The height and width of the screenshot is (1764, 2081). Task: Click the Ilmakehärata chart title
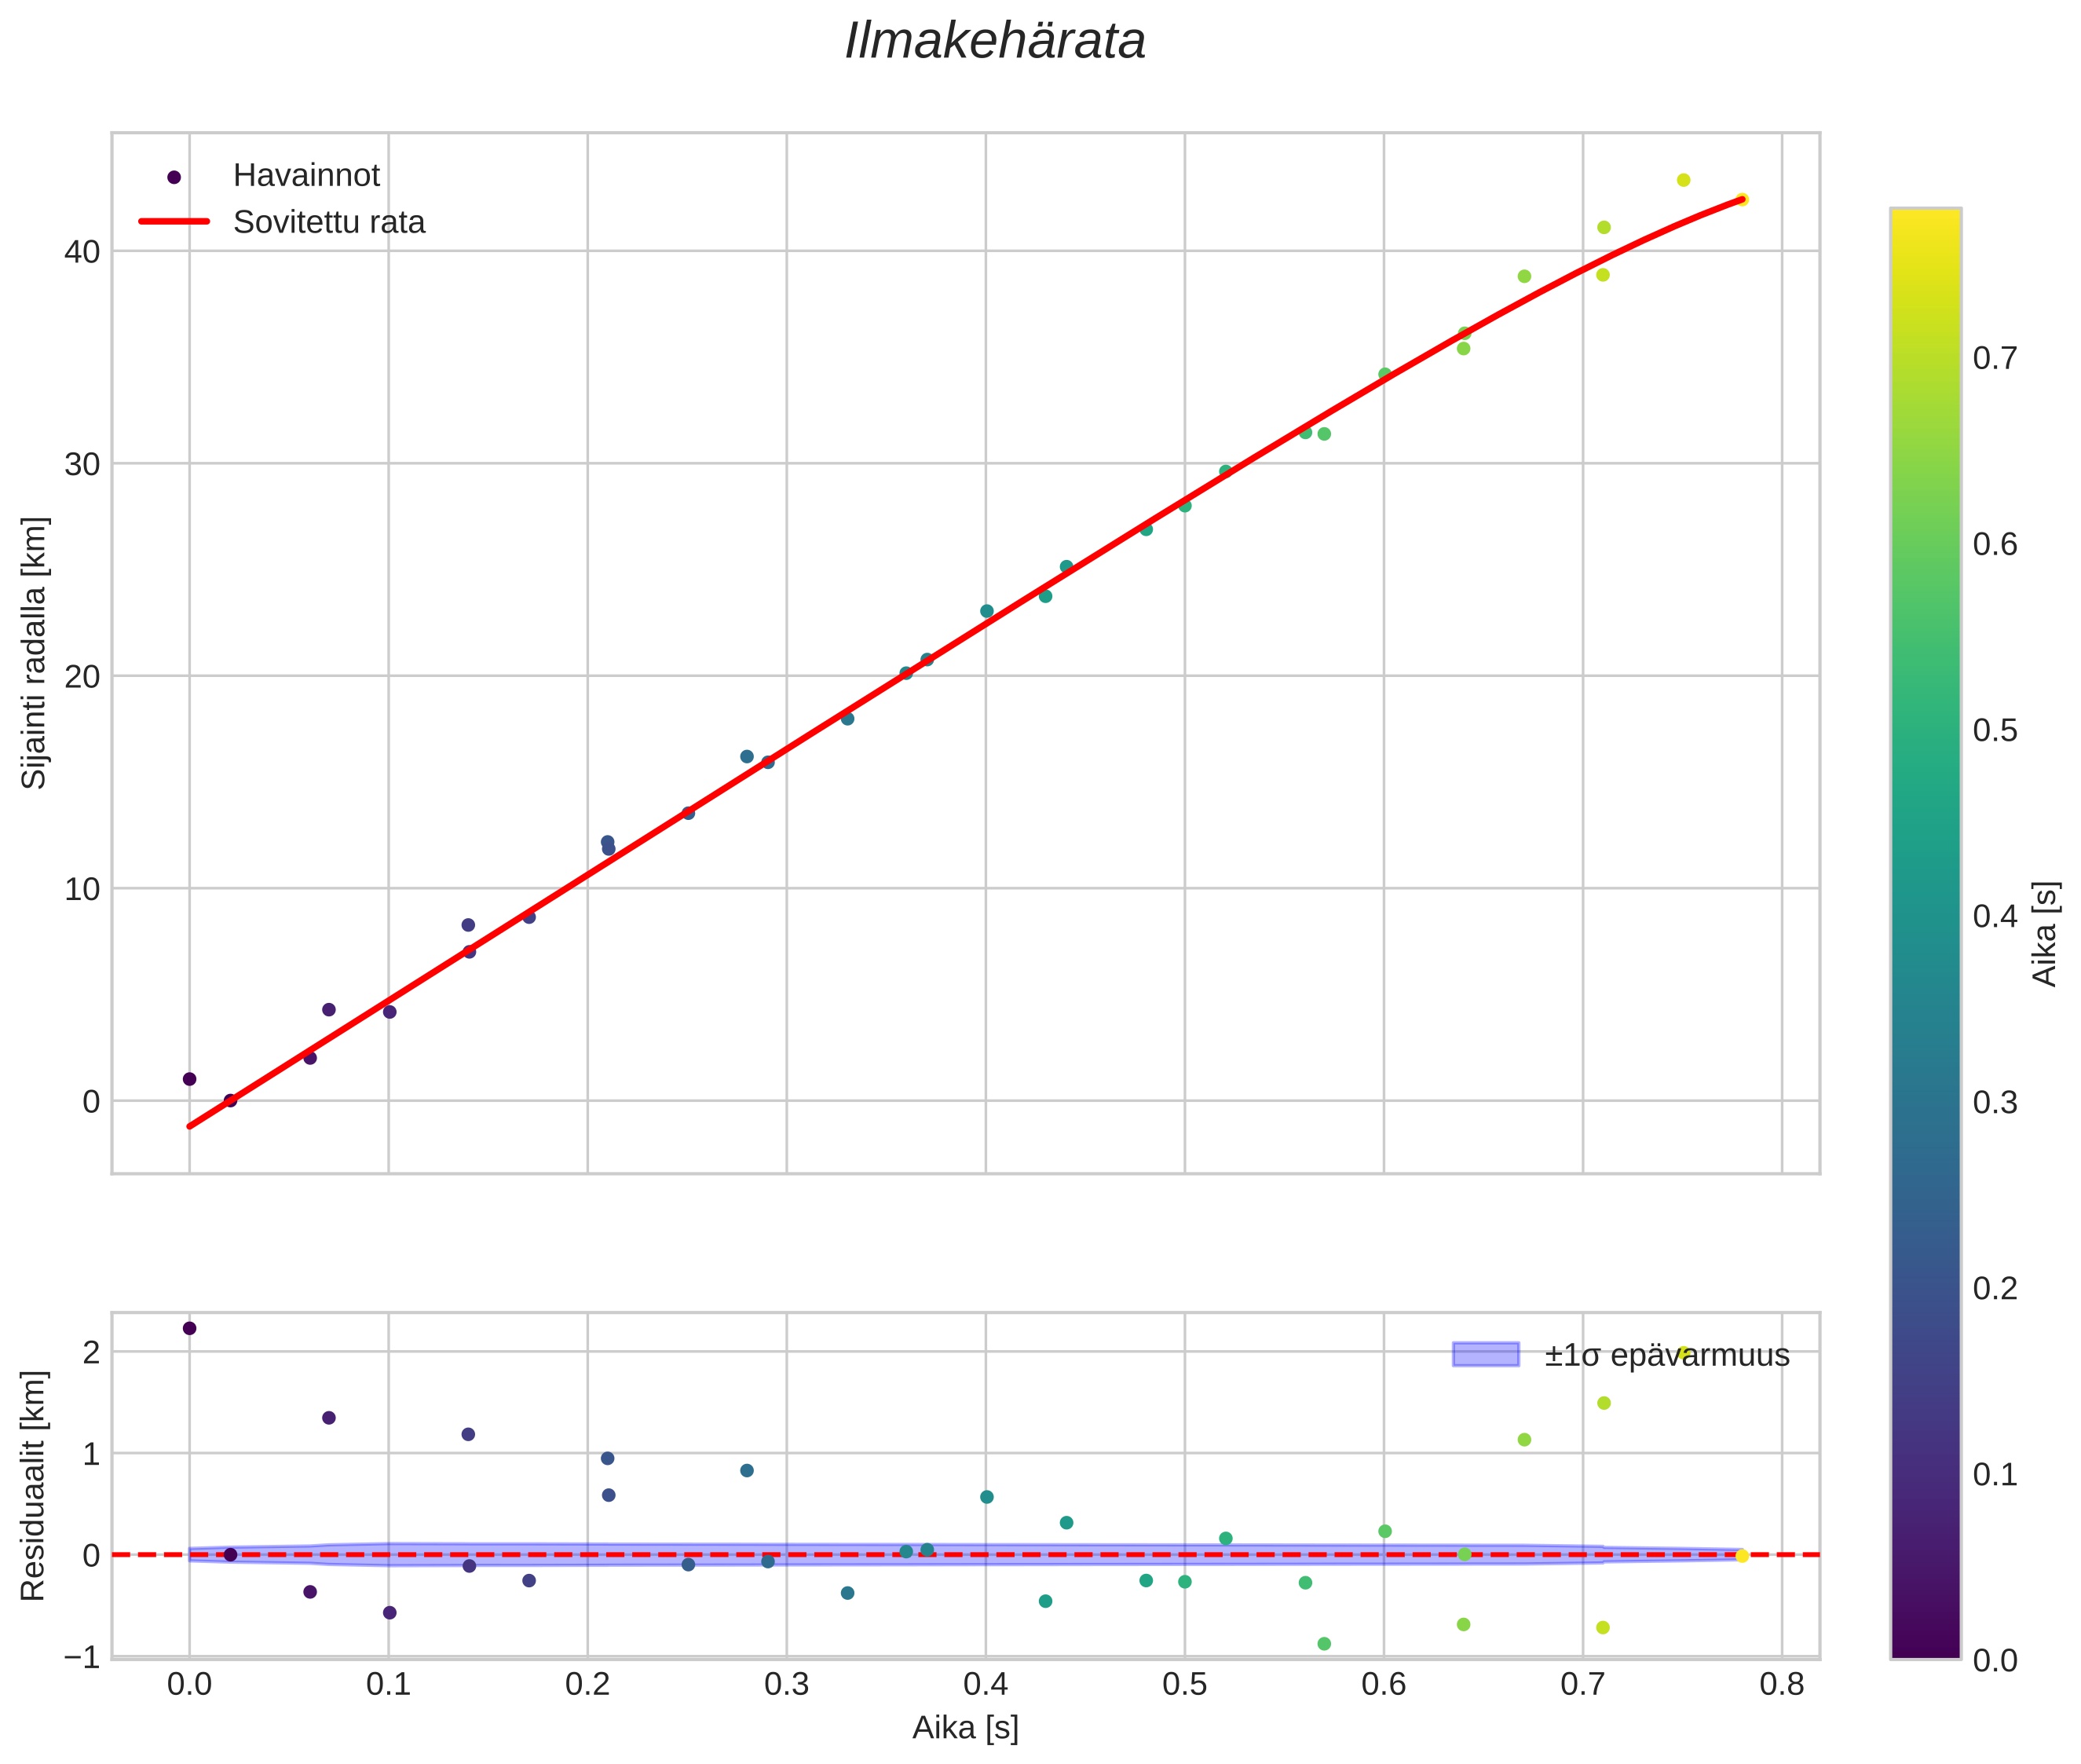(x=994, y=42)
